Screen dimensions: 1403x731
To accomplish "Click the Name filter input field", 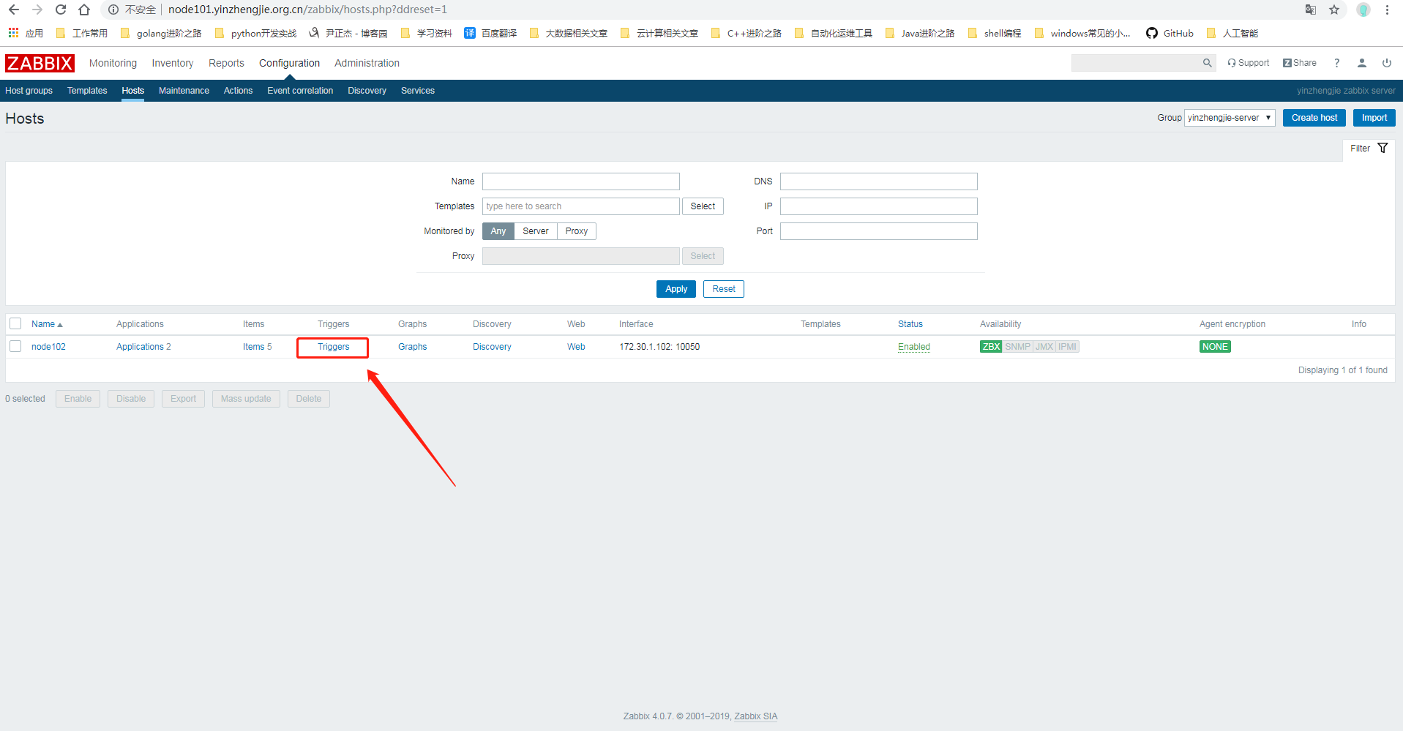I will tap(581, 181).
